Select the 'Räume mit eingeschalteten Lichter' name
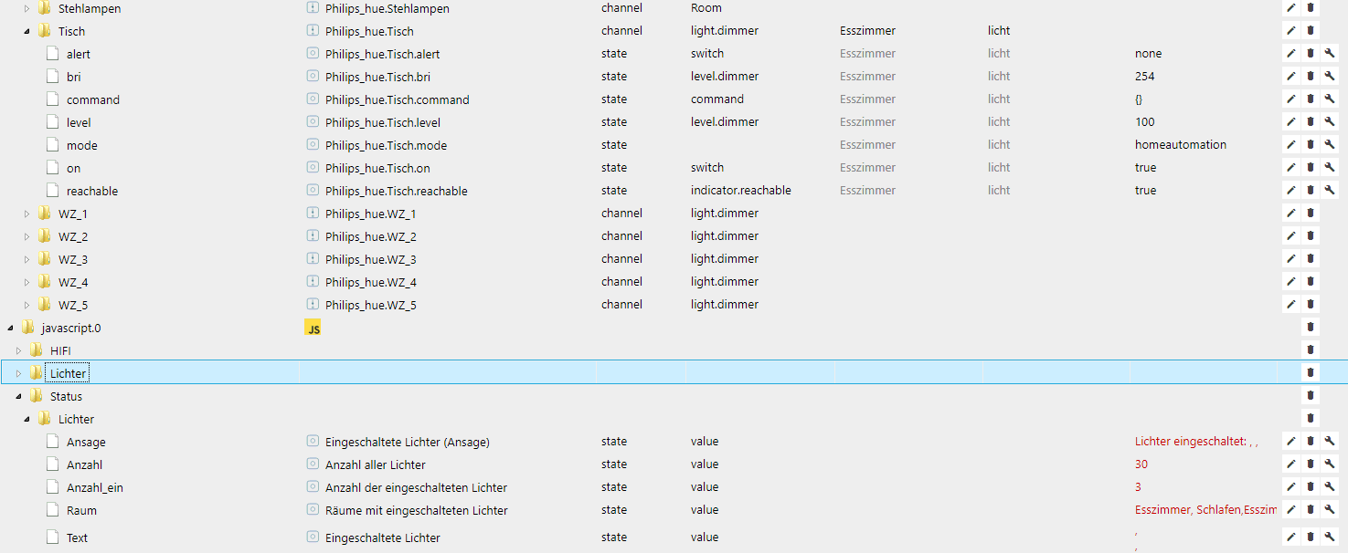The height and width of the screenshot is (553, 1348). point(417,510)
